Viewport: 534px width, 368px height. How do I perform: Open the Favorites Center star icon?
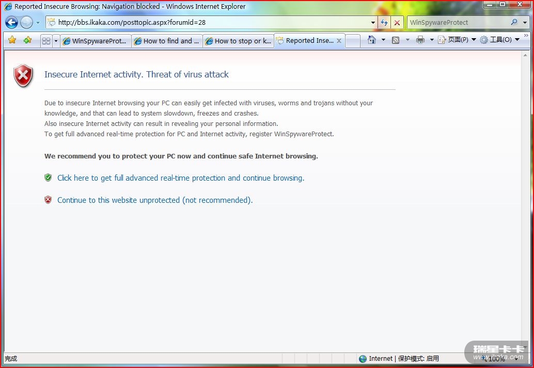point(12,40)
